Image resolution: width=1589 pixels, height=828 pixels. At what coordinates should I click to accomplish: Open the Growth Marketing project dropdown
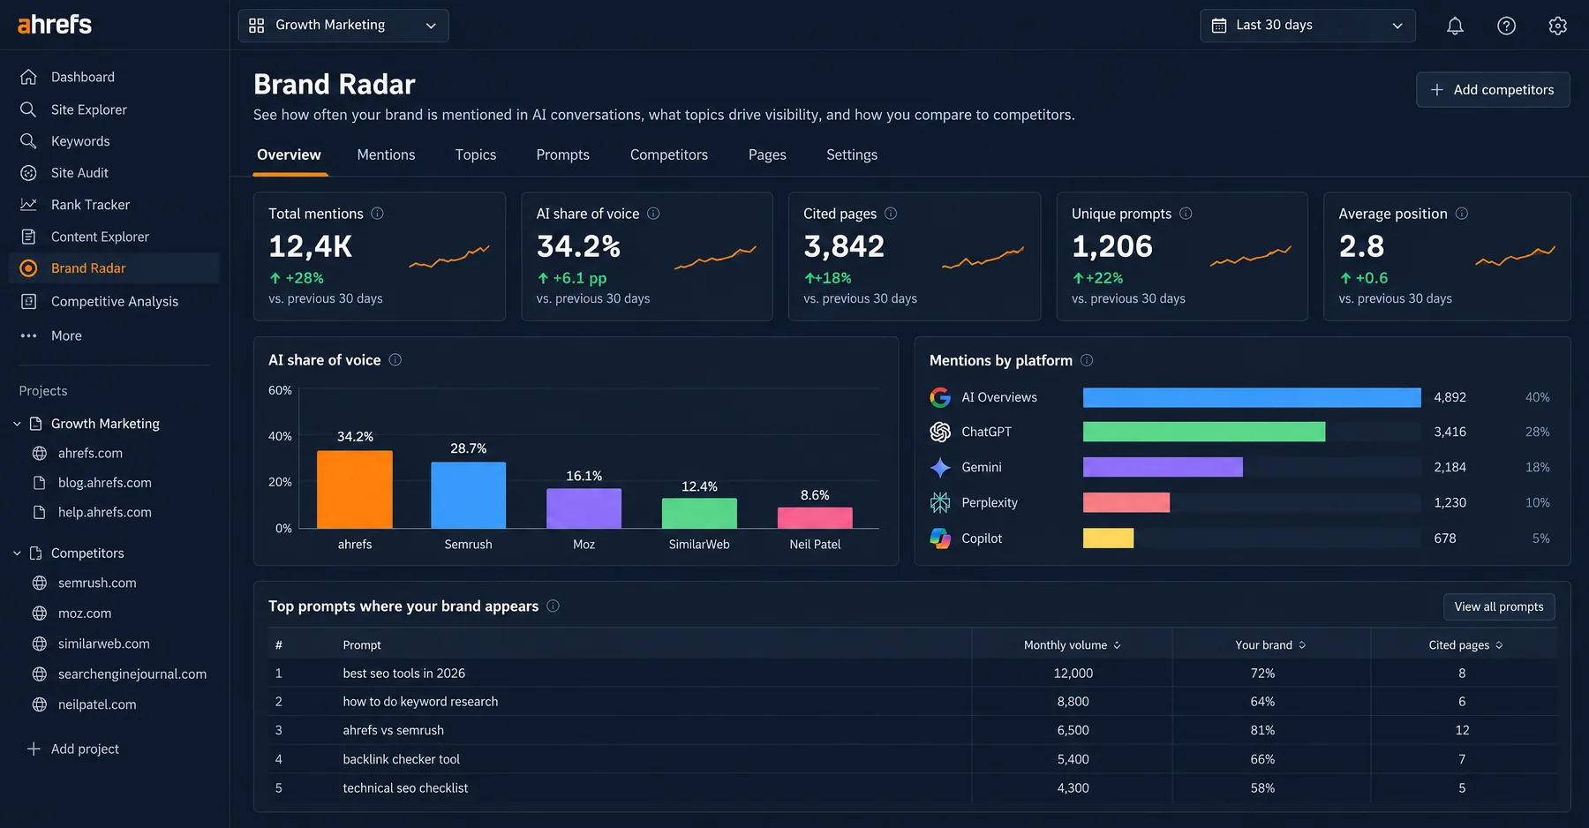[x=343, y=26]
